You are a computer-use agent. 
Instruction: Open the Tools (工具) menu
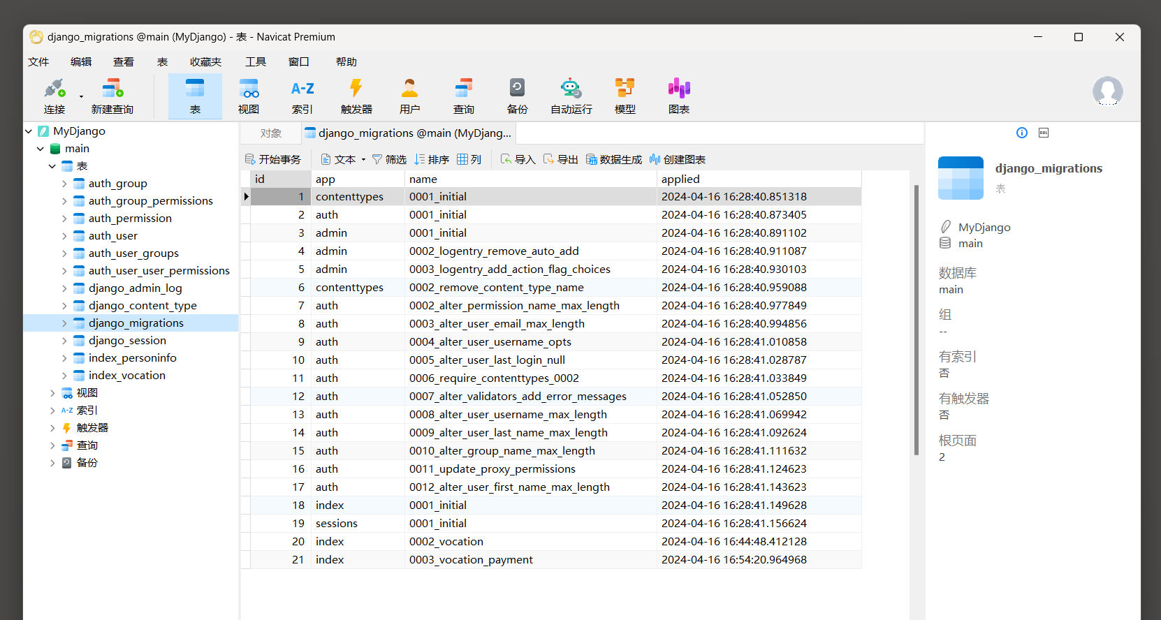(256, 62)
